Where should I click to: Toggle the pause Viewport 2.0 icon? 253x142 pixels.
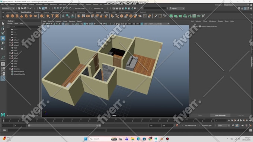tap(135, 8)
